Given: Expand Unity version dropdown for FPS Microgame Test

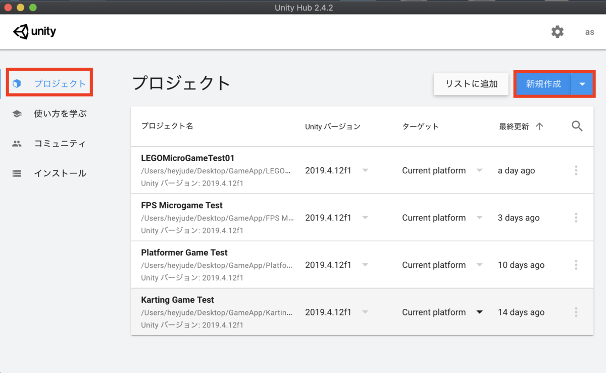Looking at the screenshot, I should (x=365, y=218).
